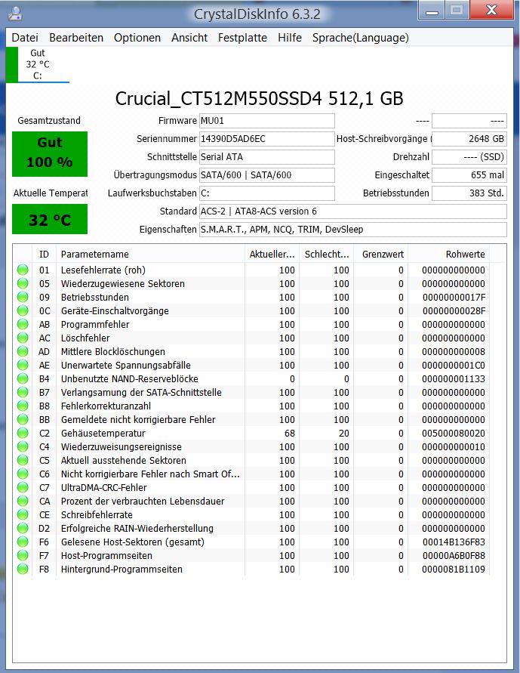Click the Eingeschaltet value 655 mal
This screenshot has width=520, height=673.
(x=469, y=174)
